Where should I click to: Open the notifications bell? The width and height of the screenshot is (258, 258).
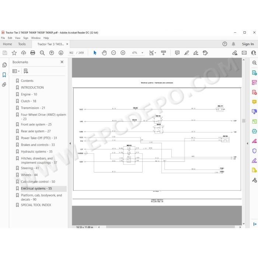pos(233,44)
